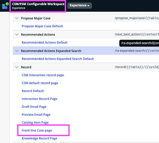Open Recommended Actions Default page
159x143 pixels.
45,43
